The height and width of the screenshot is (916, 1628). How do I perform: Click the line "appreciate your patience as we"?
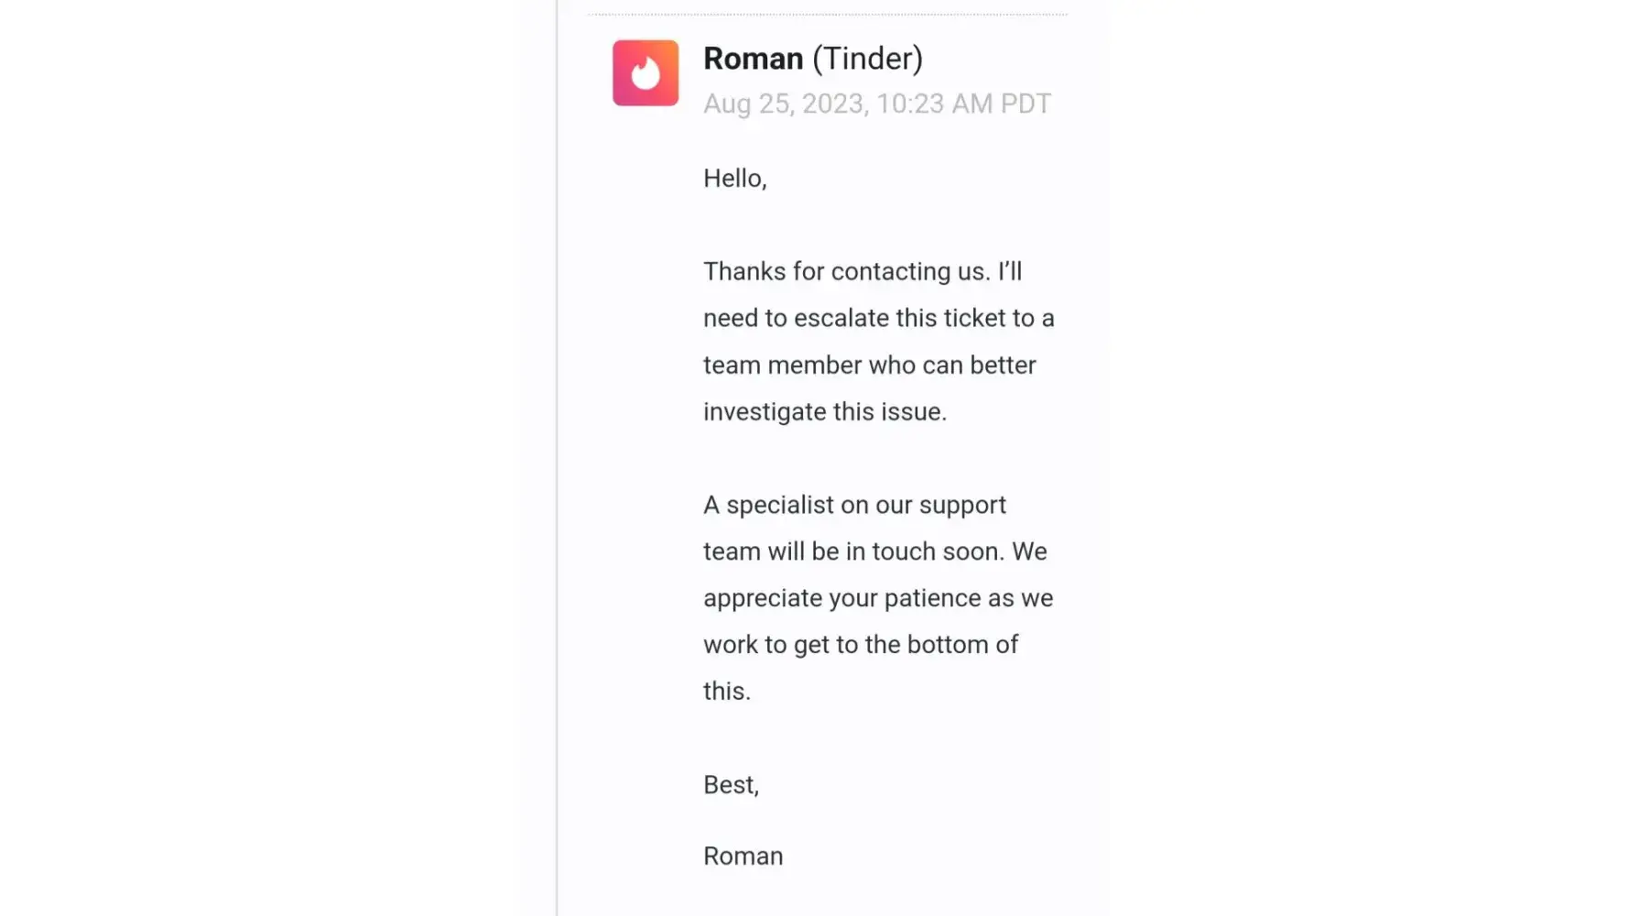click(877, 598)
